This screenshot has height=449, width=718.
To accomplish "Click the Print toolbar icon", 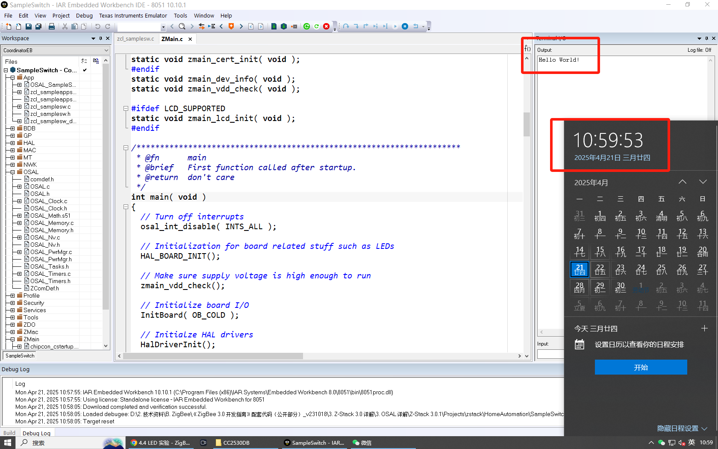I will tap(52, 27).
